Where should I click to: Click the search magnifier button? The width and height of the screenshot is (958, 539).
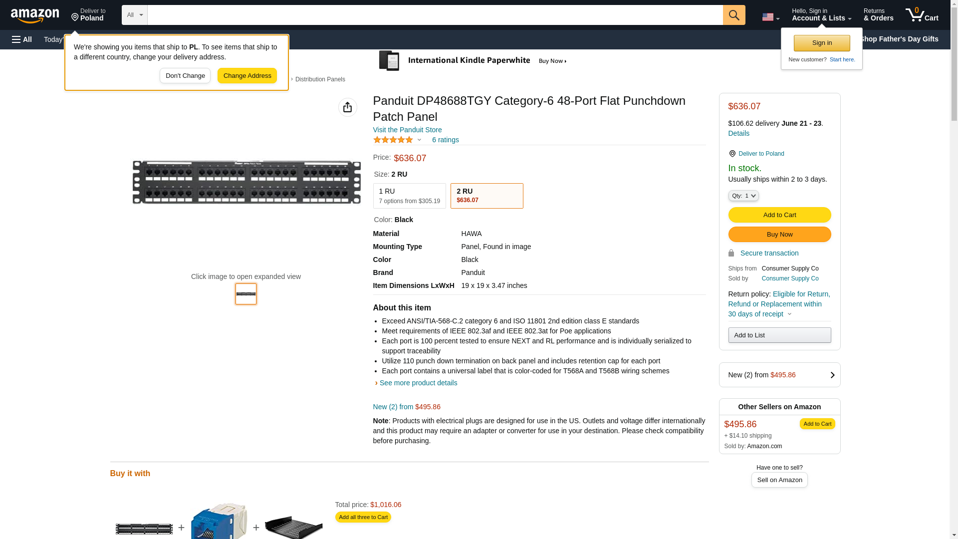pyautogui.click(x=733, y=15)
